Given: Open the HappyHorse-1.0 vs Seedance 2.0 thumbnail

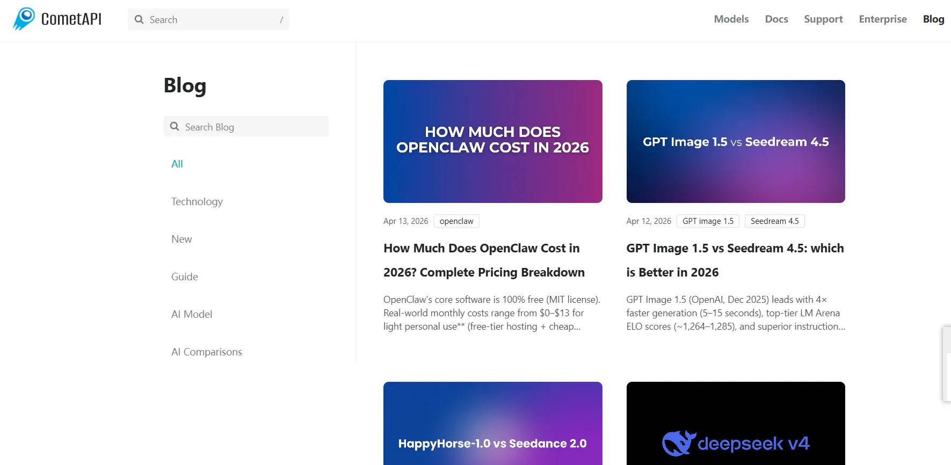Looking at the screenshot, I should [x=493, y=423].
